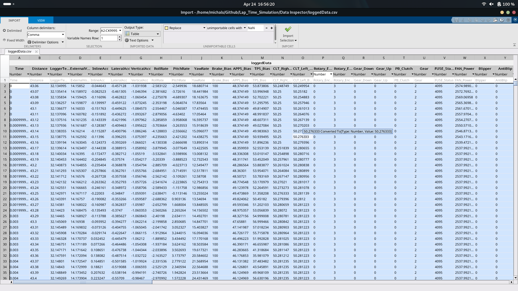Image resolution: width=518 pixels, height=291 pixels.
Task: Open the Time column Number type dropdown
Action: 28,74
